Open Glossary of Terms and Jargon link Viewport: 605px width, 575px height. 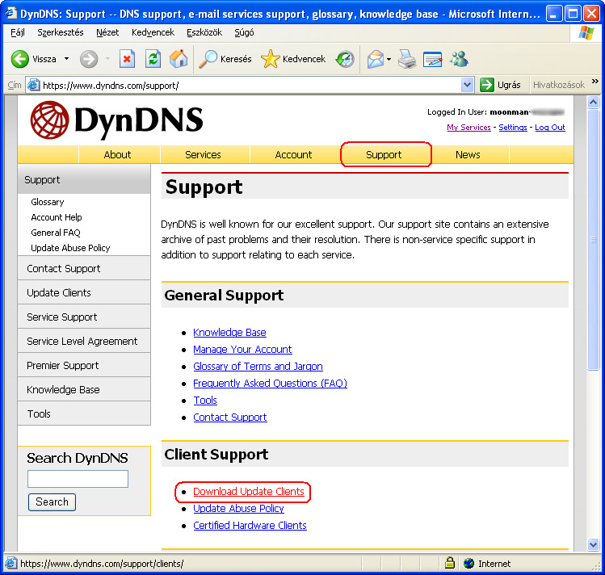point(258,367)
